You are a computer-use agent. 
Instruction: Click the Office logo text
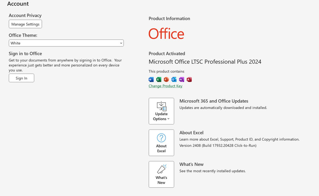166,34
